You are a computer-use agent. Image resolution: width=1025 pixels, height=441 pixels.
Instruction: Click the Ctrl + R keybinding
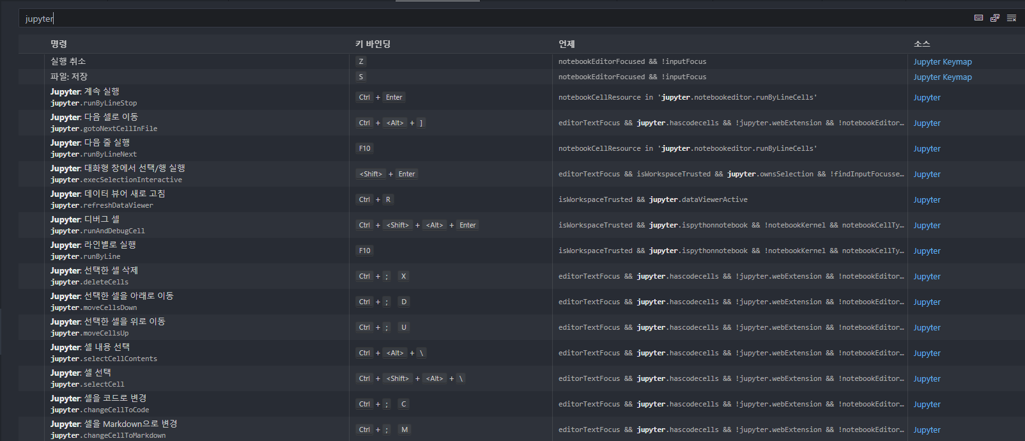click(x=375, y=199)
